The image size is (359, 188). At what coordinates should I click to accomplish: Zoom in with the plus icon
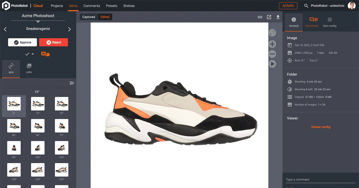[x=272, y=44]
